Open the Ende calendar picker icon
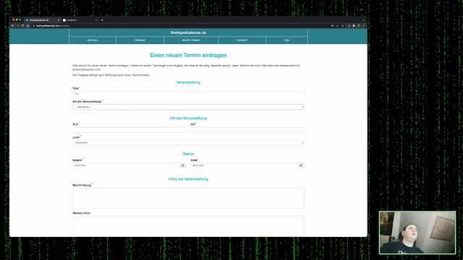The image size is (463, 260). click(301, 165)
